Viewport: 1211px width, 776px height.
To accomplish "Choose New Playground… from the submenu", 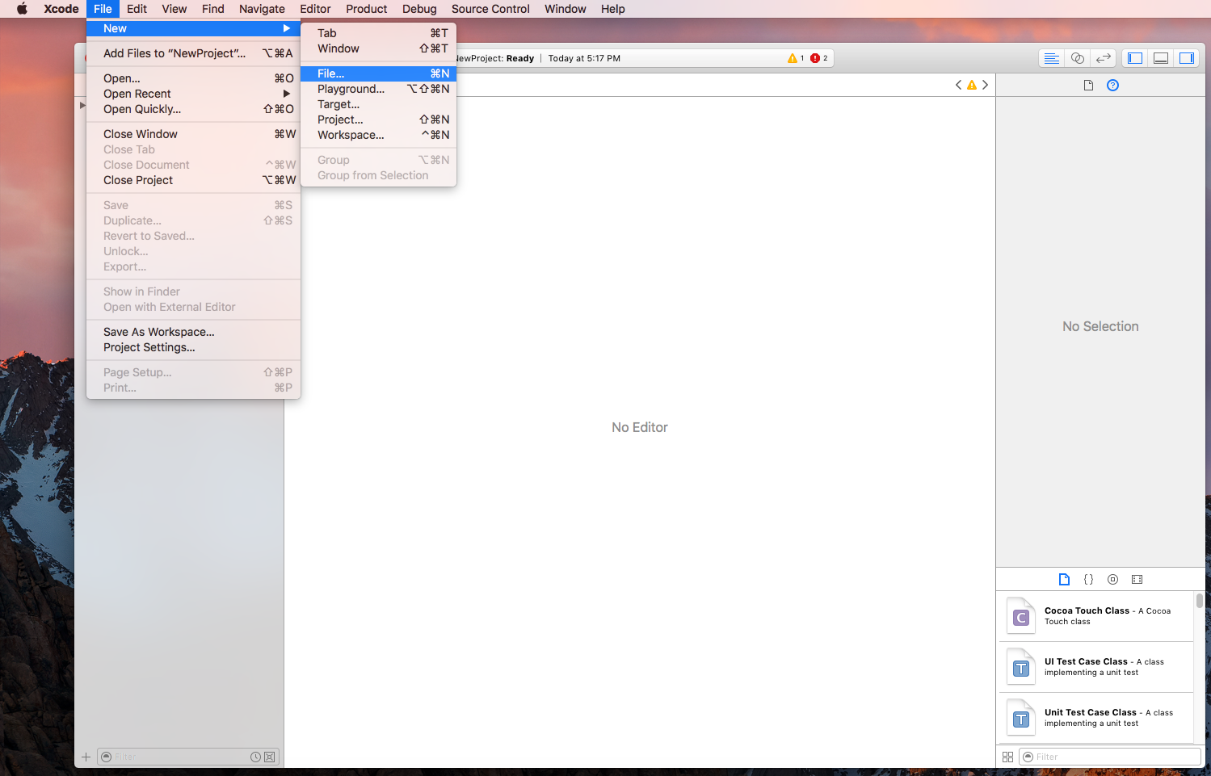I will pyautogui.click(x=378, y=89).
